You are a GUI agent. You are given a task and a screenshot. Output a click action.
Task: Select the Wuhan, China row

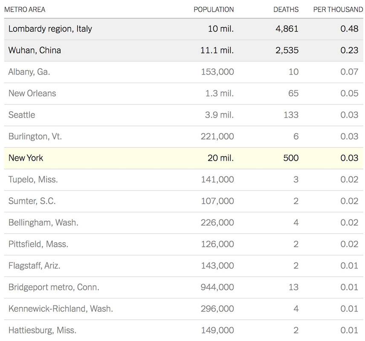184,50
